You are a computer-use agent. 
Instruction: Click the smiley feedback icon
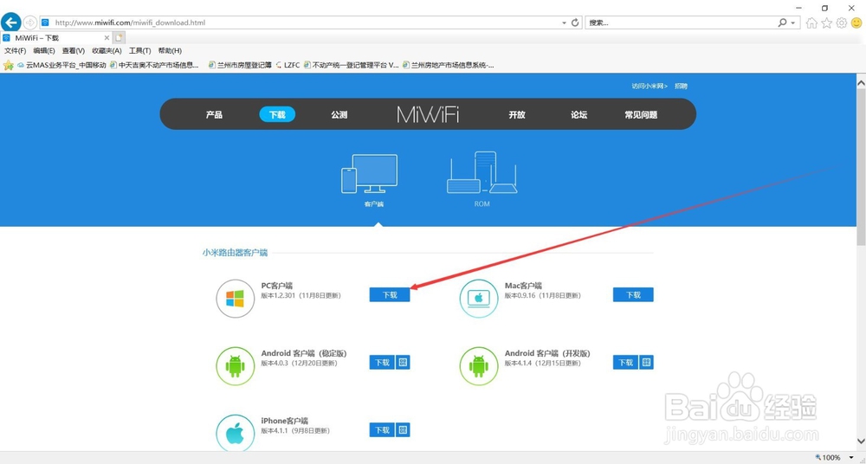tap(856, 23)
